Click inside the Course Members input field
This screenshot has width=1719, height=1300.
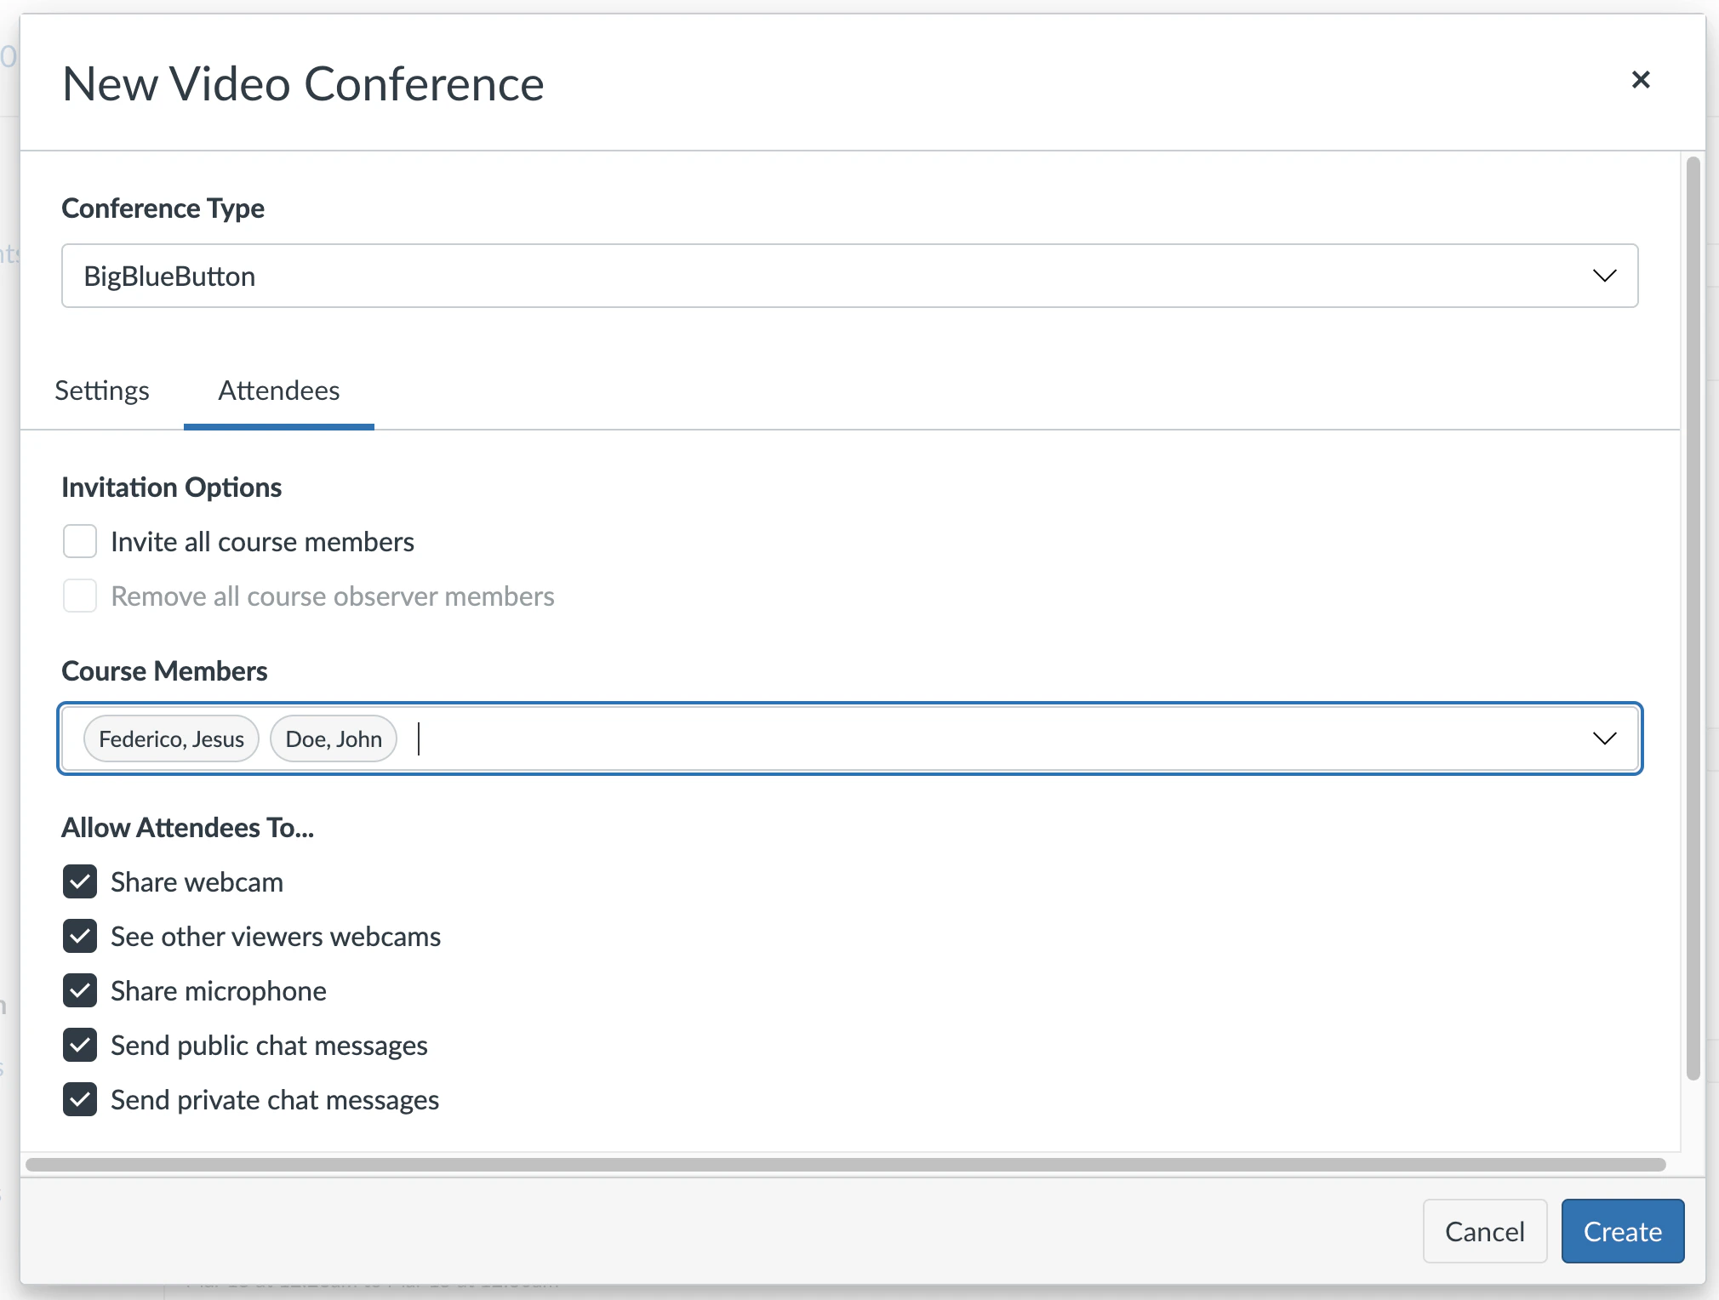point(596,738)
